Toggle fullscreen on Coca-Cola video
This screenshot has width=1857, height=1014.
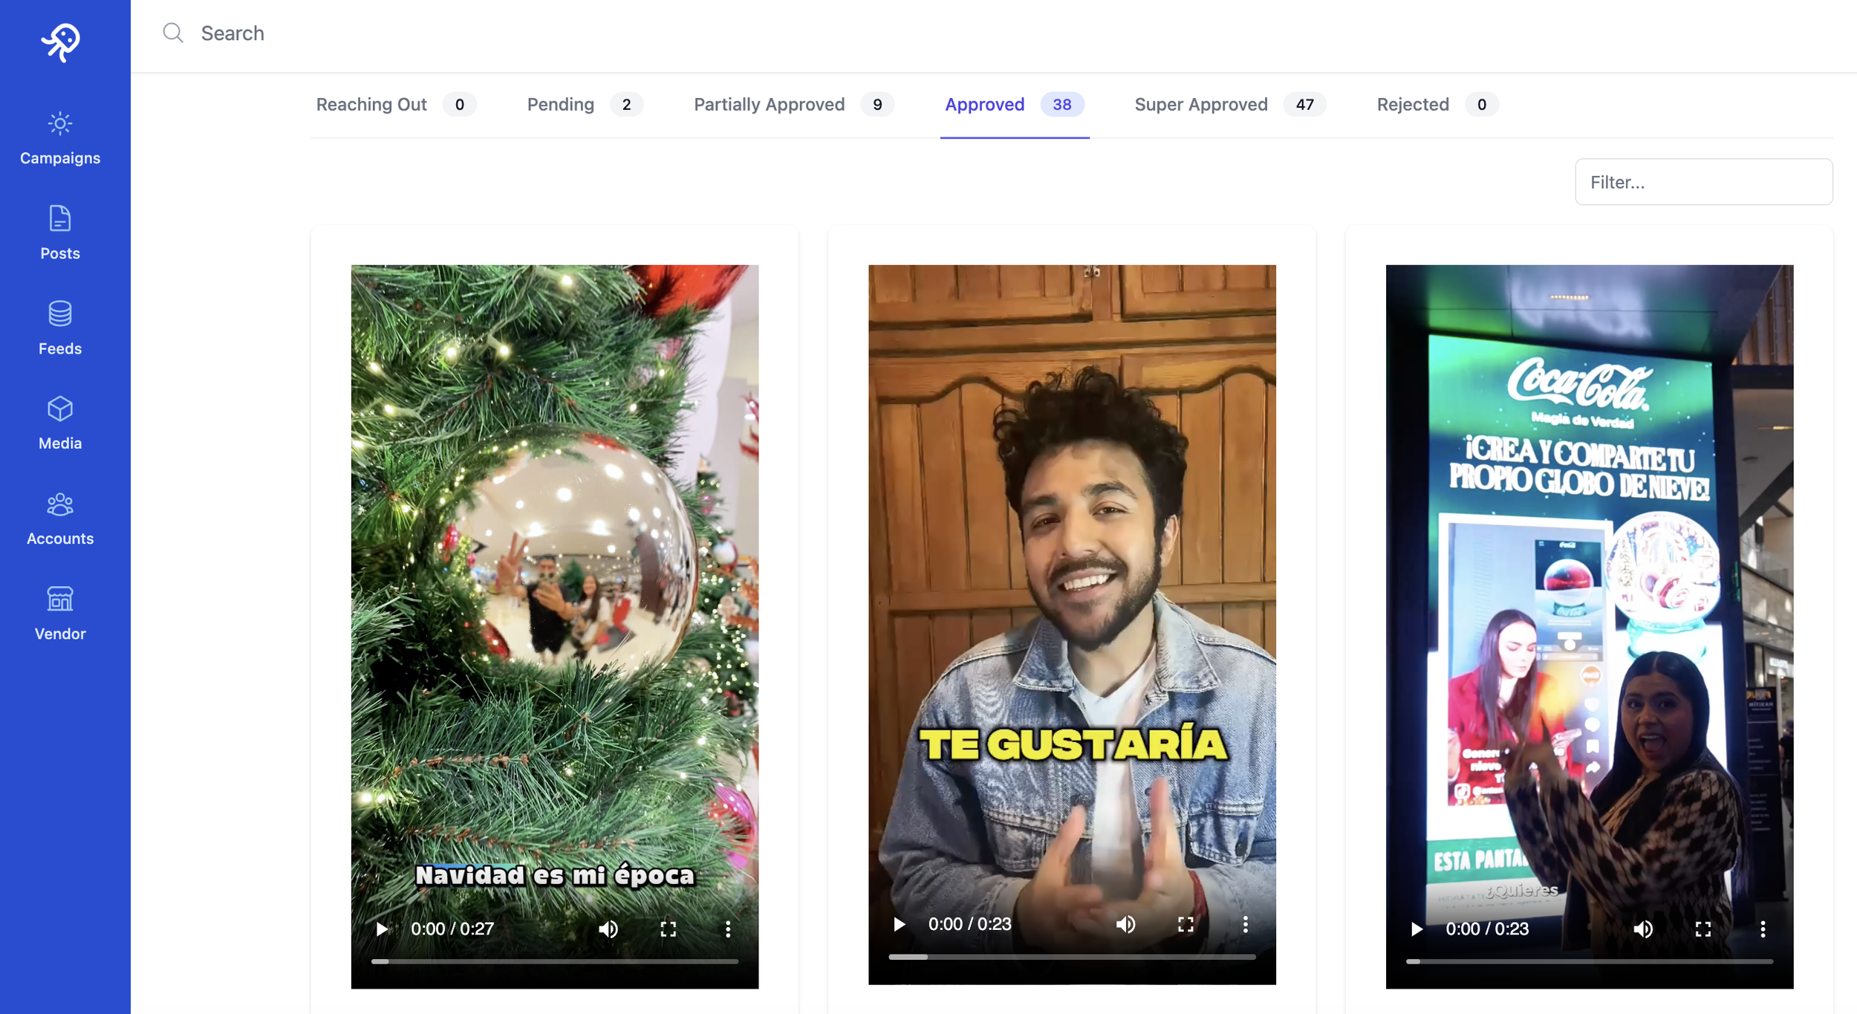pos(1702,929)
